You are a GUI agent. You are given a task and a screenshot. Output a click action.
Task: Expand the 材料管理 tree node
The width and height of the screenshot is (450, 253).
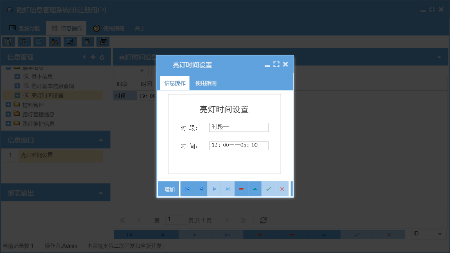(9, 105)
